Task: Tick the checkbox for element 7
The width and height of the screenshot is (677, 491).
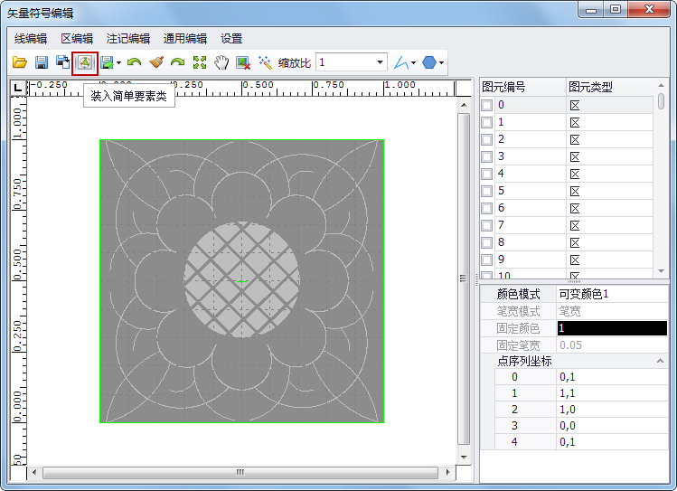Action: tap(487, 225)
